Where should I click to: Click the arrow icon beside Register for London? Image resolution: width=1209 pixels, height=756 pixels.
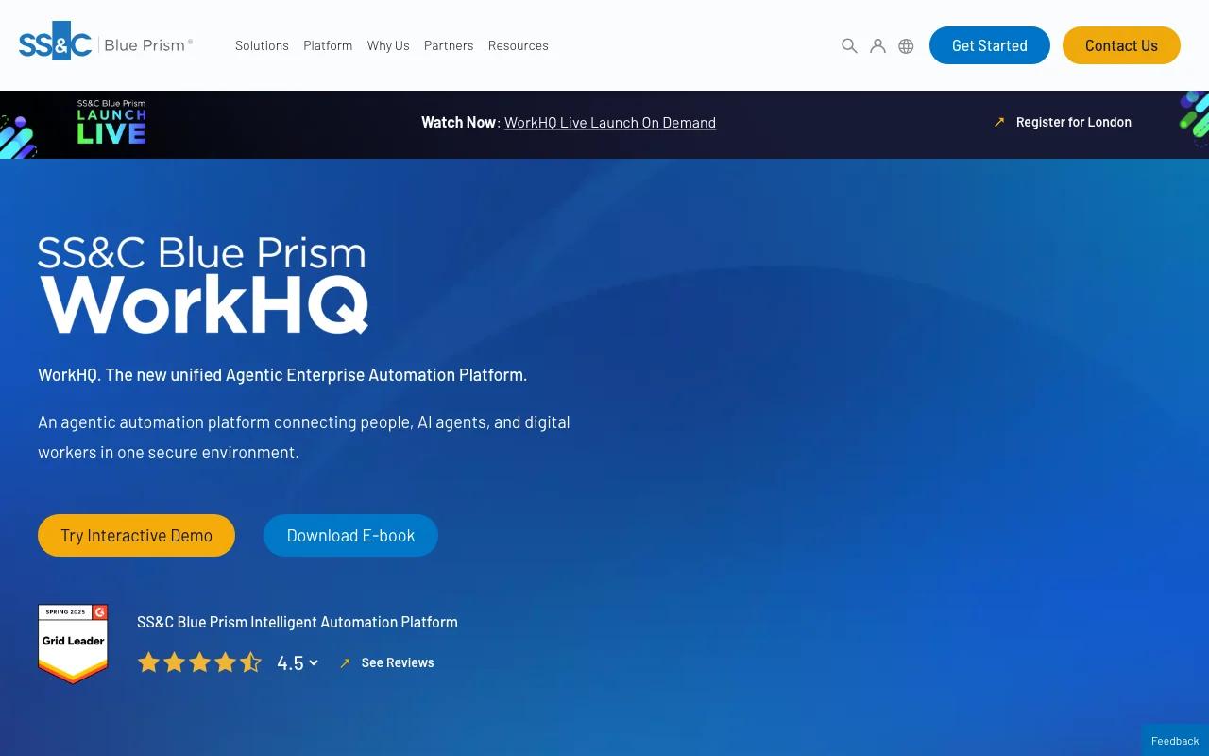coord(999,122)
